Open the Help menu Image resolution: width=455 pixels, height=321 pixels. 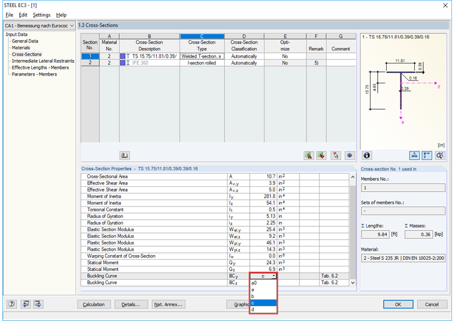(61, 15)
